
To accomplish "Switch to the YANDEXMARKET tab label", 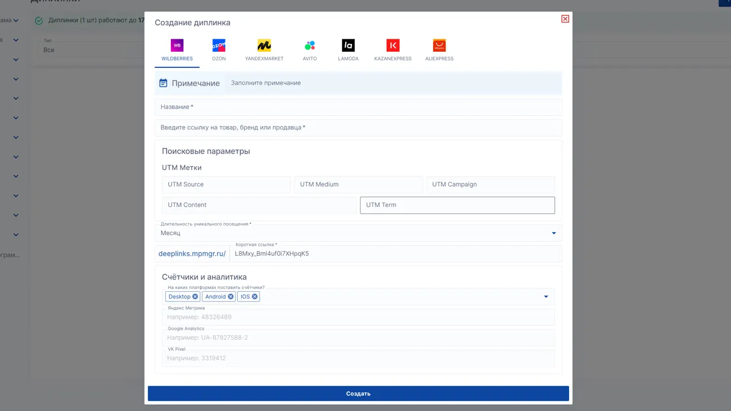I will point(264,58).
